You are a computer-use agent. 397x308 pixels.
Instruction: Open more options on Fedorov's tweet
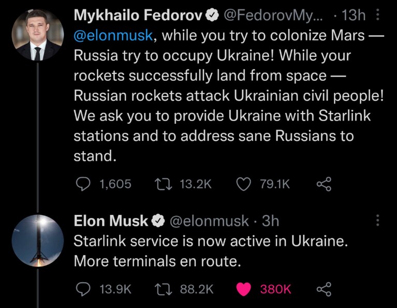point(378,14)
